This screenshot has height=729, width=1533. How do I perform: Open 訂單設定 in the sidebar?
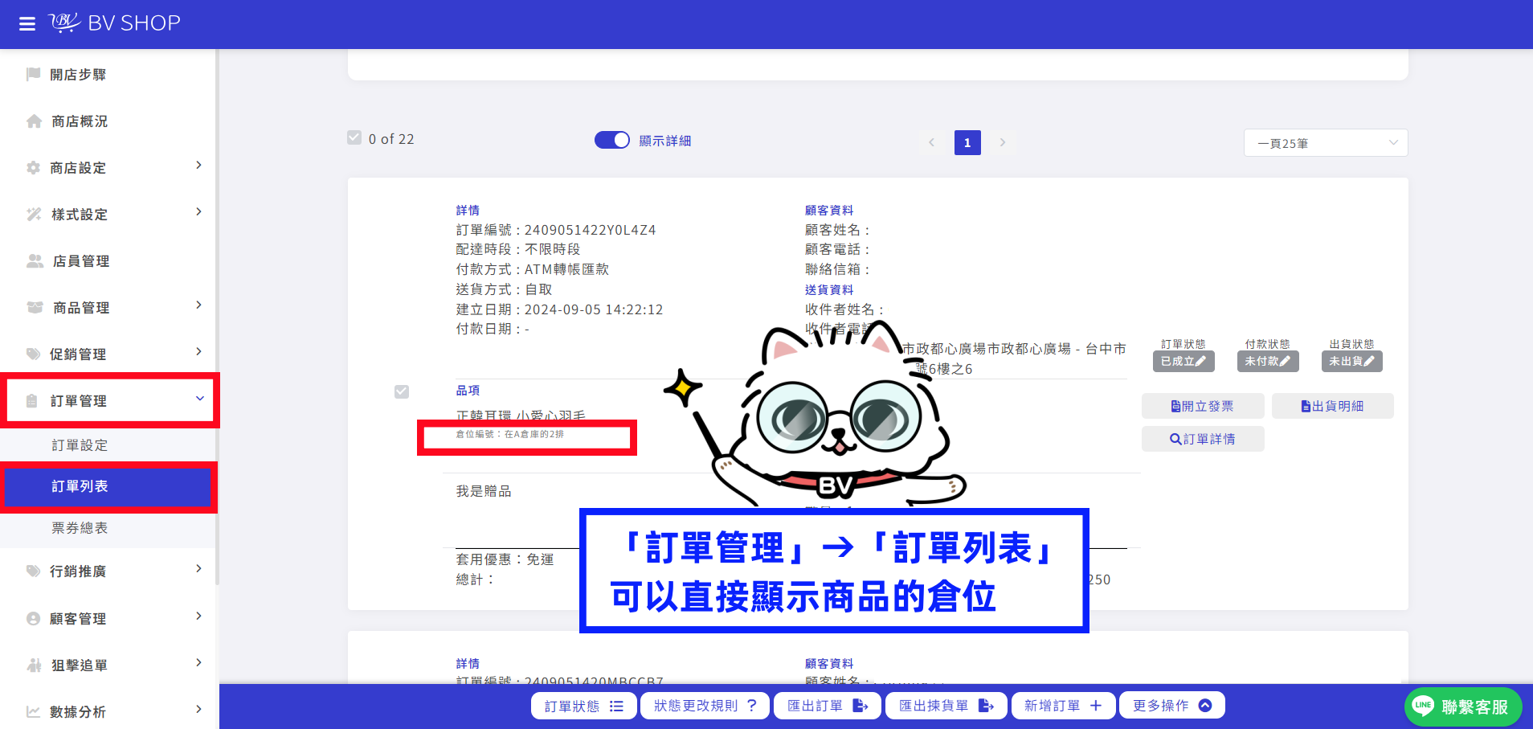pos(80,445)
